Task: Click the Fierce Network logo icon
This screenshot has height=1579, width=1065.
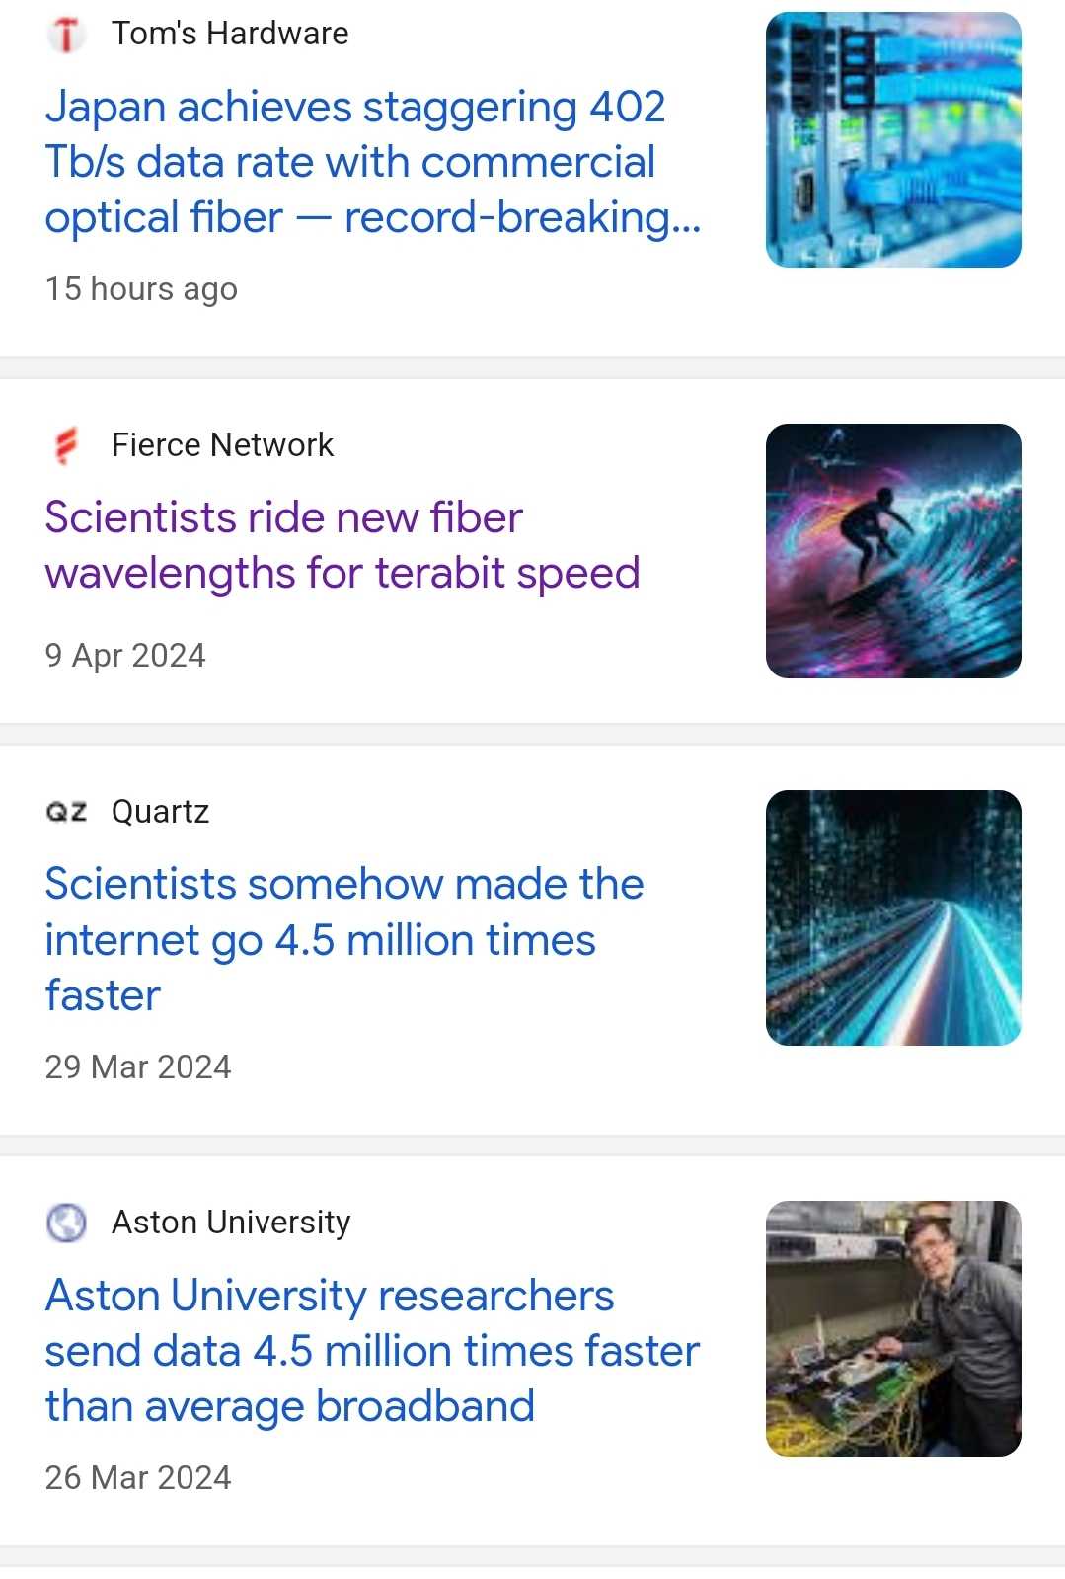Action: pyautogui.click(x=66, y=445)
